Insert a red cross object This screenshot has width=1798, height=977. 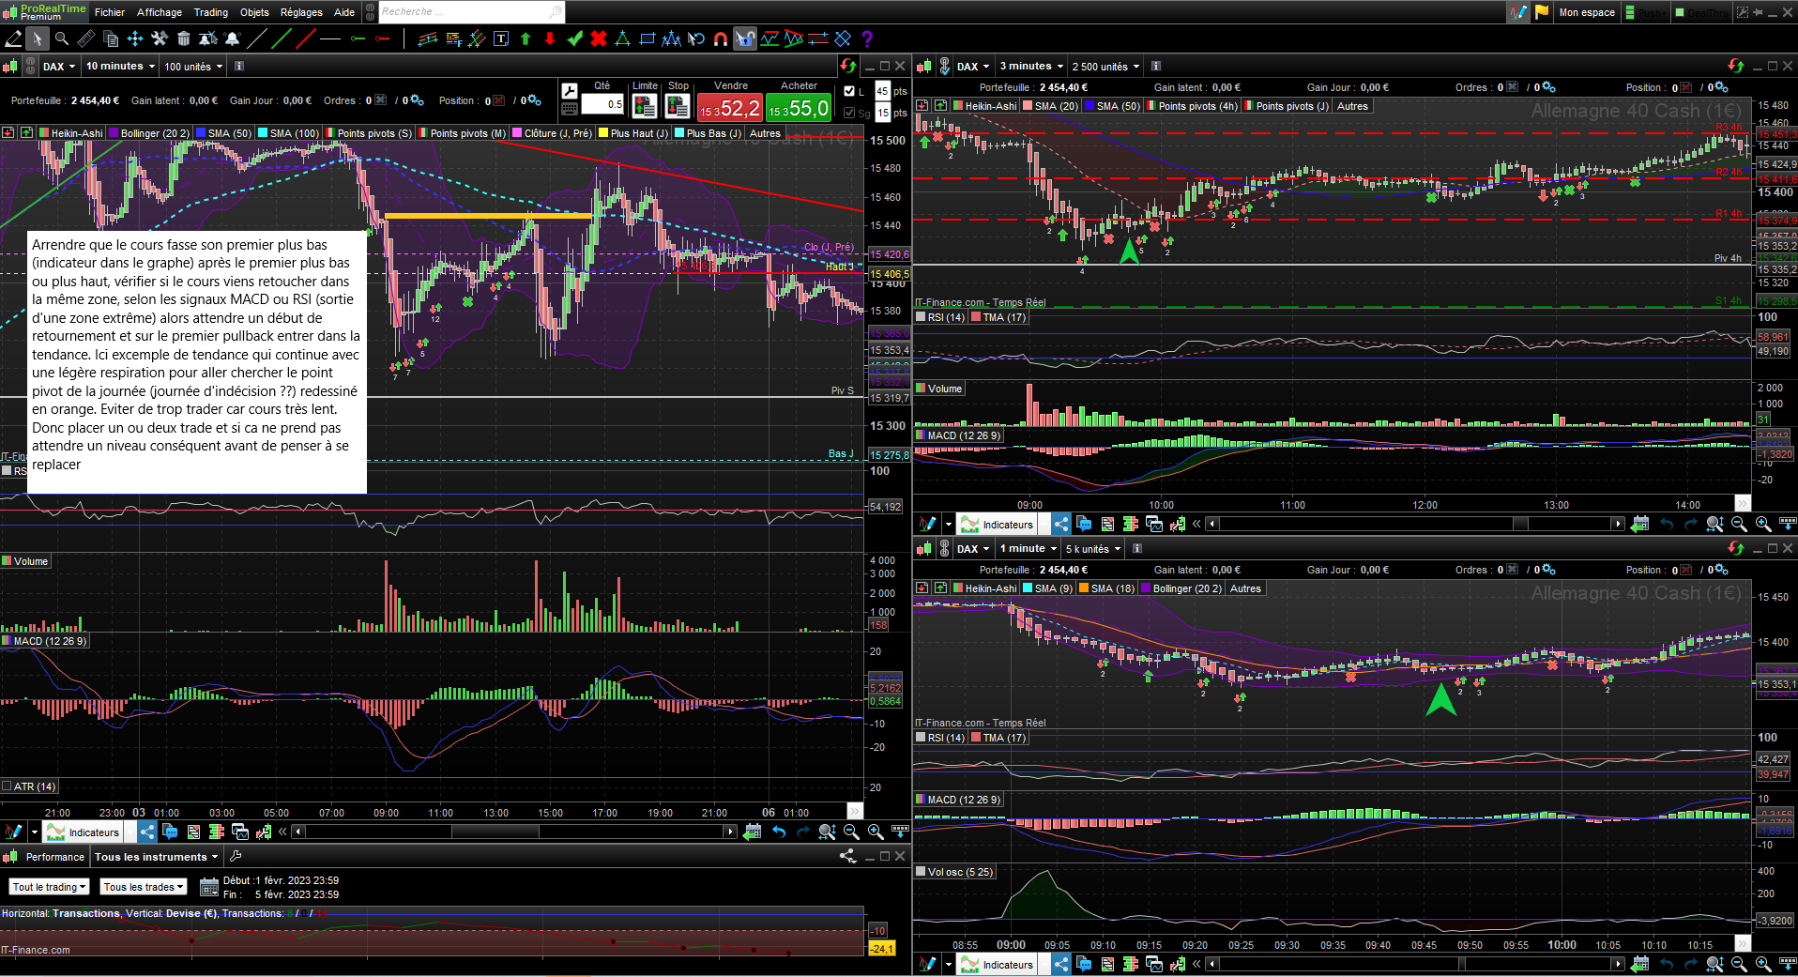click(599, 38)
